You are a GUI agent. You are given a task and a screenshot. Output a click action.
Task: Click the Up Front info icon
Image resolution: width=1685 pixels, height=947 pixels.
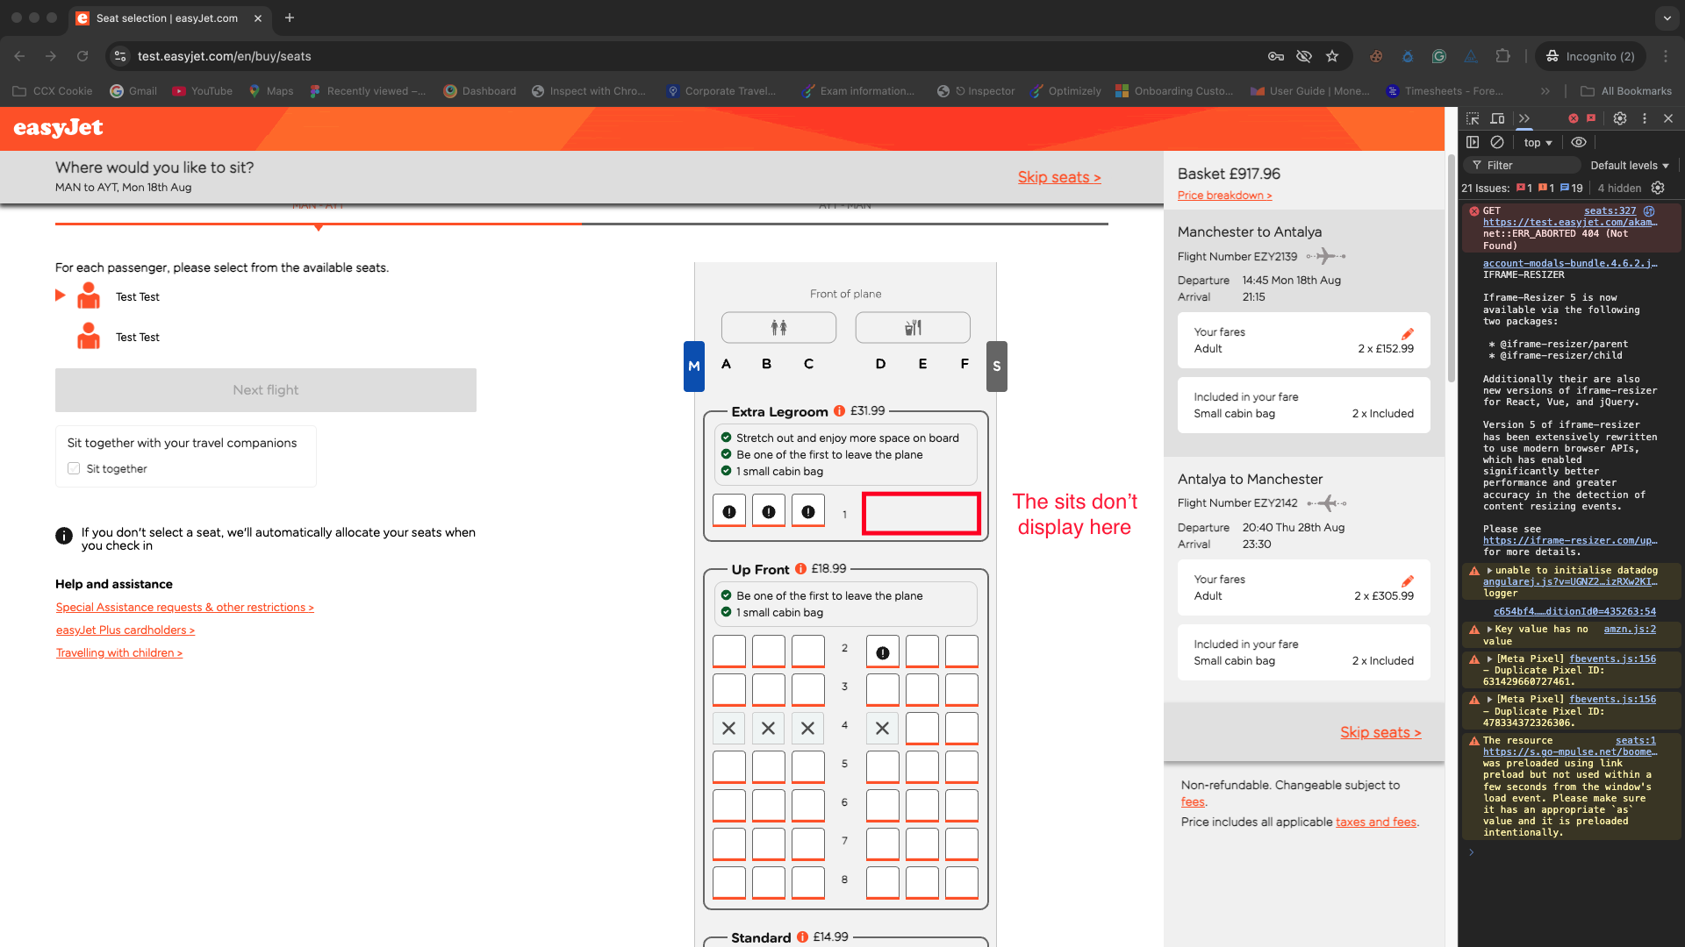point(800,569)
